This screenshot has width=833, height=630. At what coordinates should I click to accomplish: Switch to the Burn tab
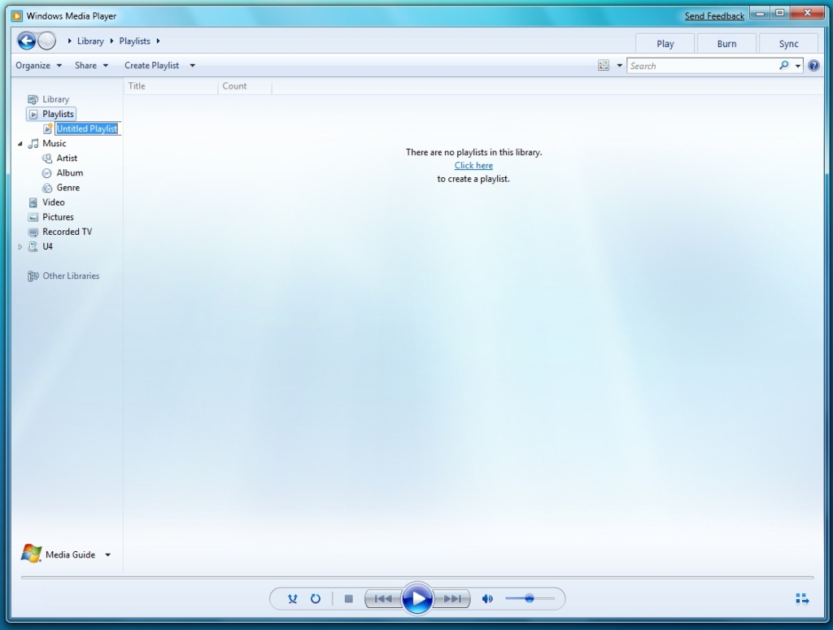click(x=726, y=44)
